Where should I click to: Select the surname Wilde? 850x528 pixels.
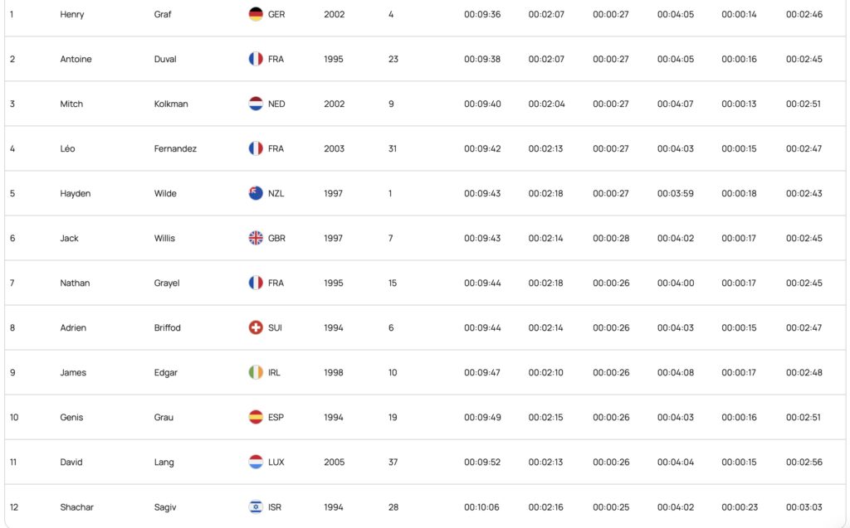tap(165, 193)
